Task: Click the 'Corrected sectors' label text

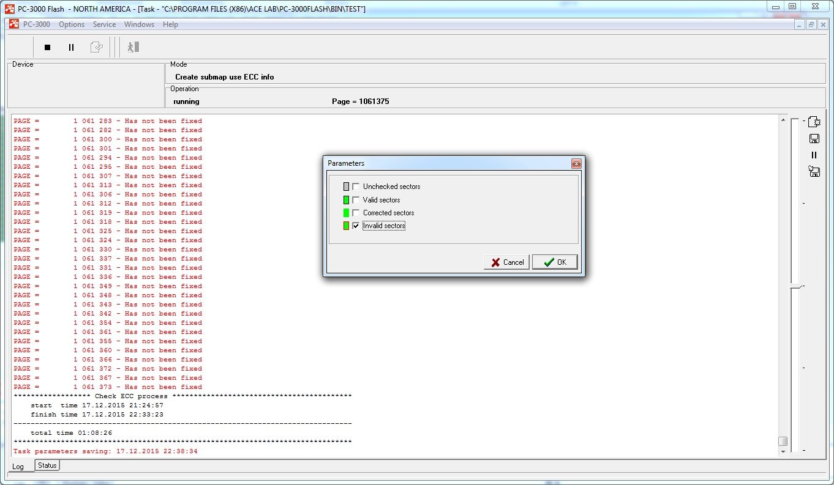Action: tap(388, 213)
